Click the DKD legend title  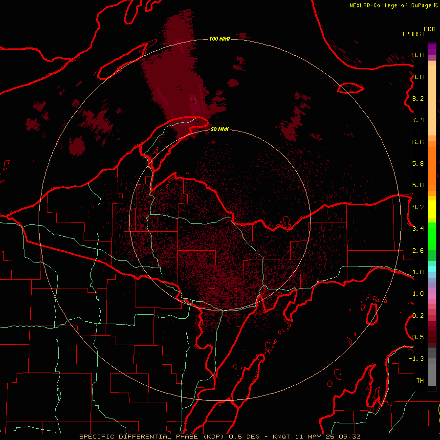click(x=430, y=29)
